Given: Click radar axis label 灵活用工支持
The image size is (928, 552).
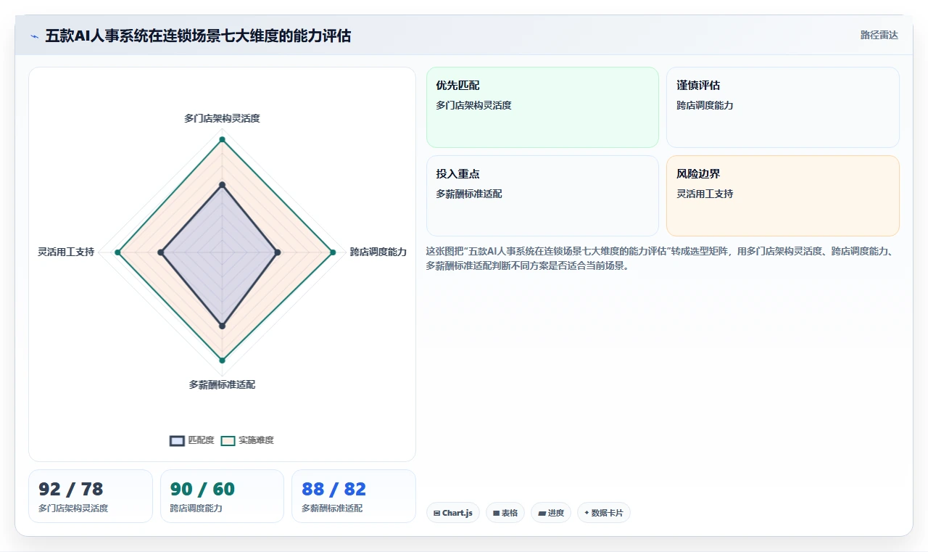Looking at the screenshot, I should click(x=66, y=252).
